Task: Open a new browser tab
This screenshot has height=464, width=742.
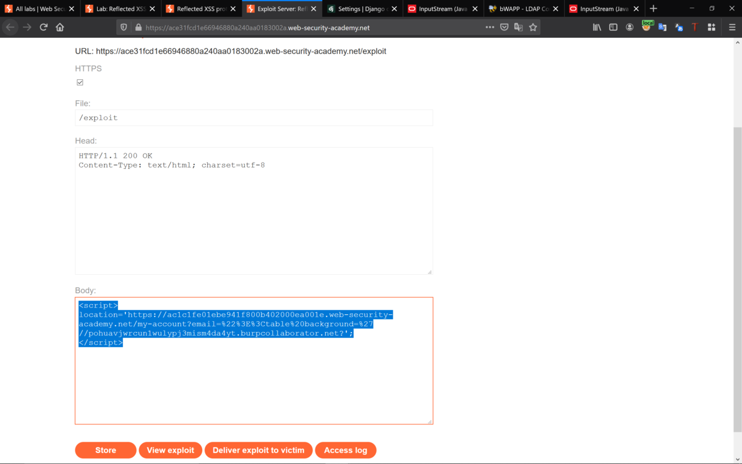Action: click(654, 9)
